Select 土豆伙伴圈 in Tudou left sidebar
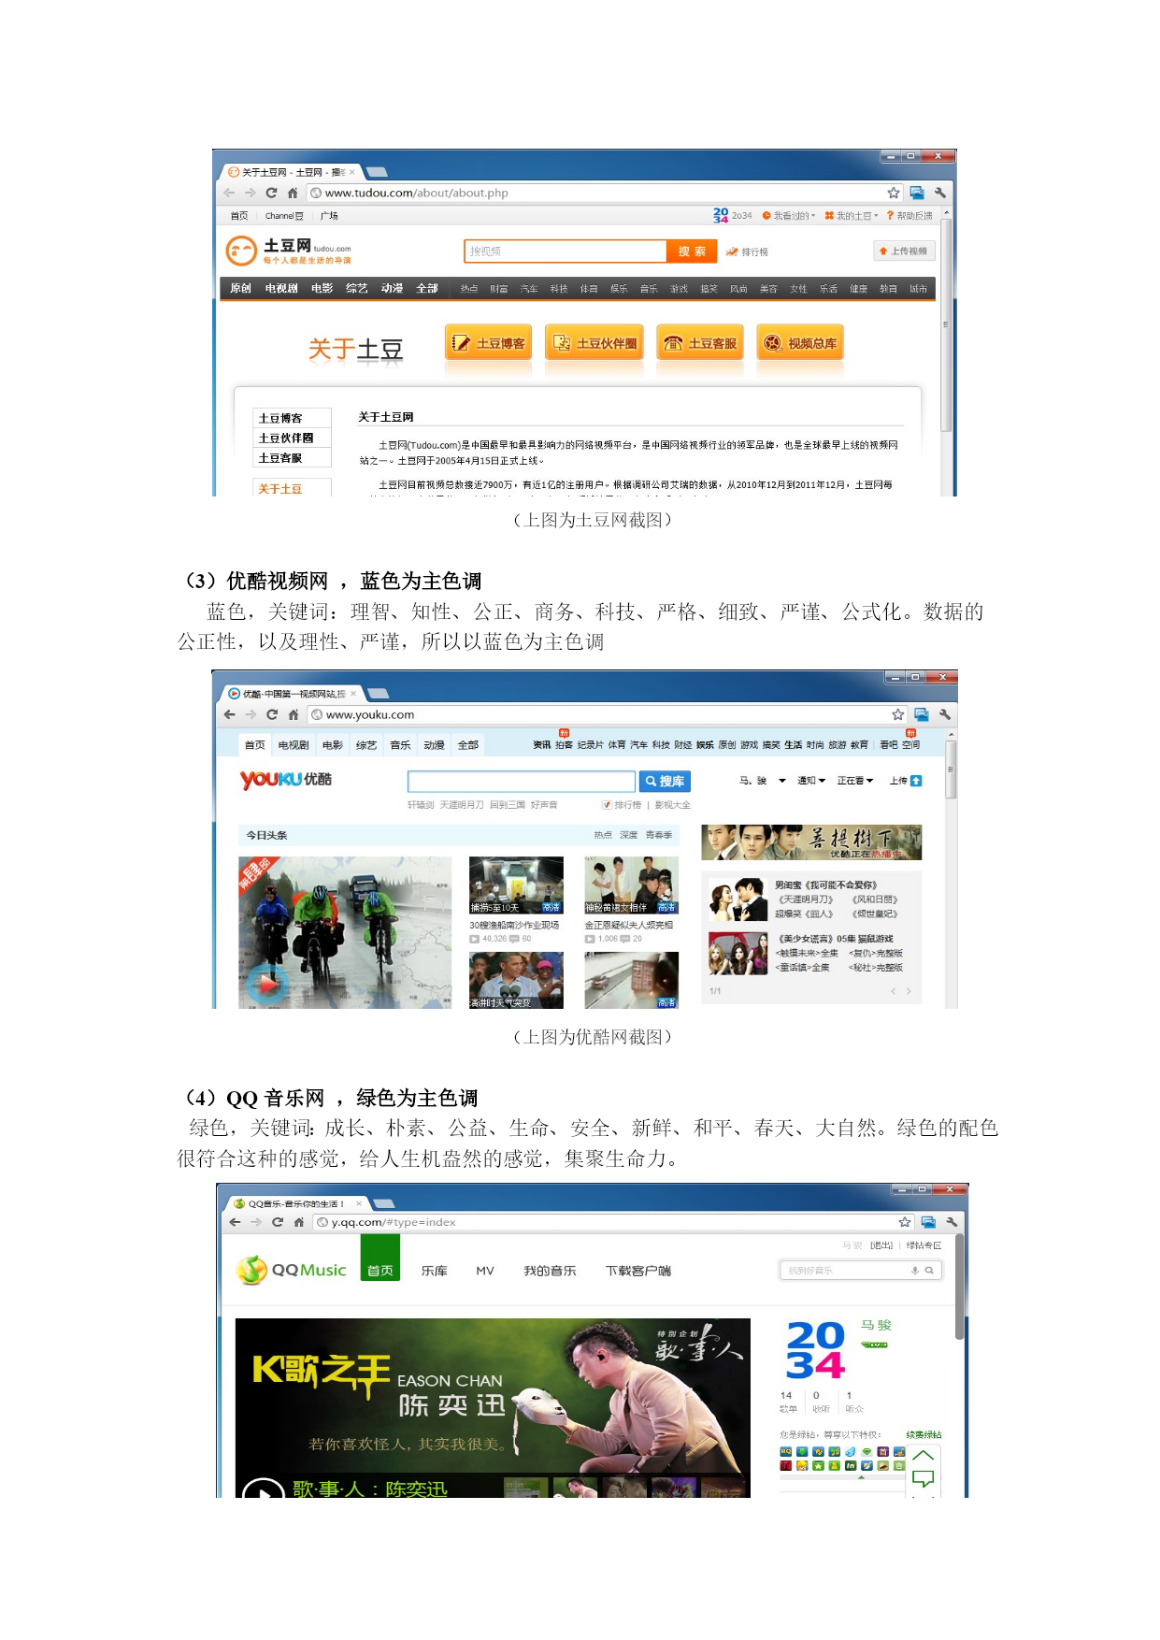The width and height of the screenshot is (1160, 1640). (x=286, y=438)
